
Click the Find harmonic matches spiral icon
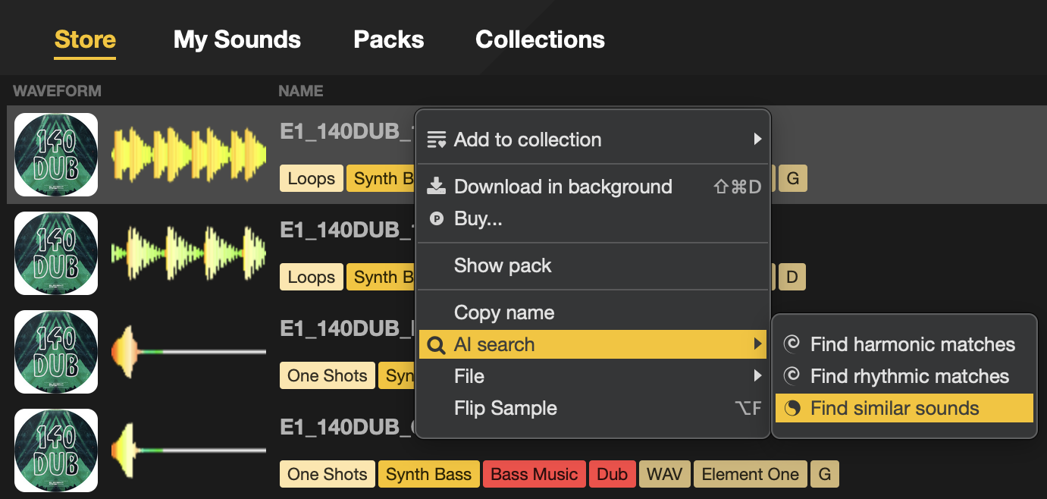click(x=792, y=344)
